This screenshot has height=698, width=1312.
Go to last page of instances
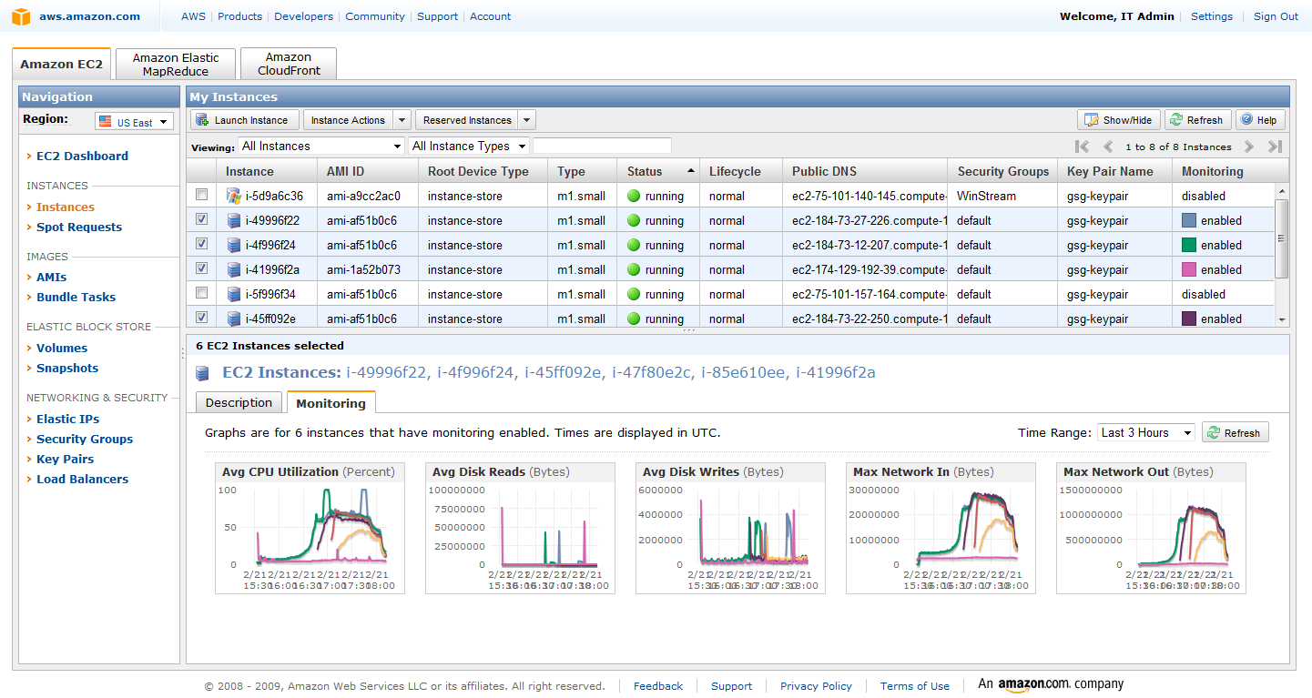(1275, 147)
